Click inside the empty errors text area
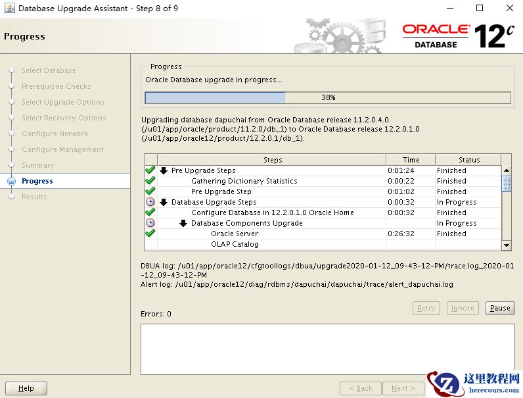Image resolution: width=523 pixels, height=398 pixels. pos(328,349)
